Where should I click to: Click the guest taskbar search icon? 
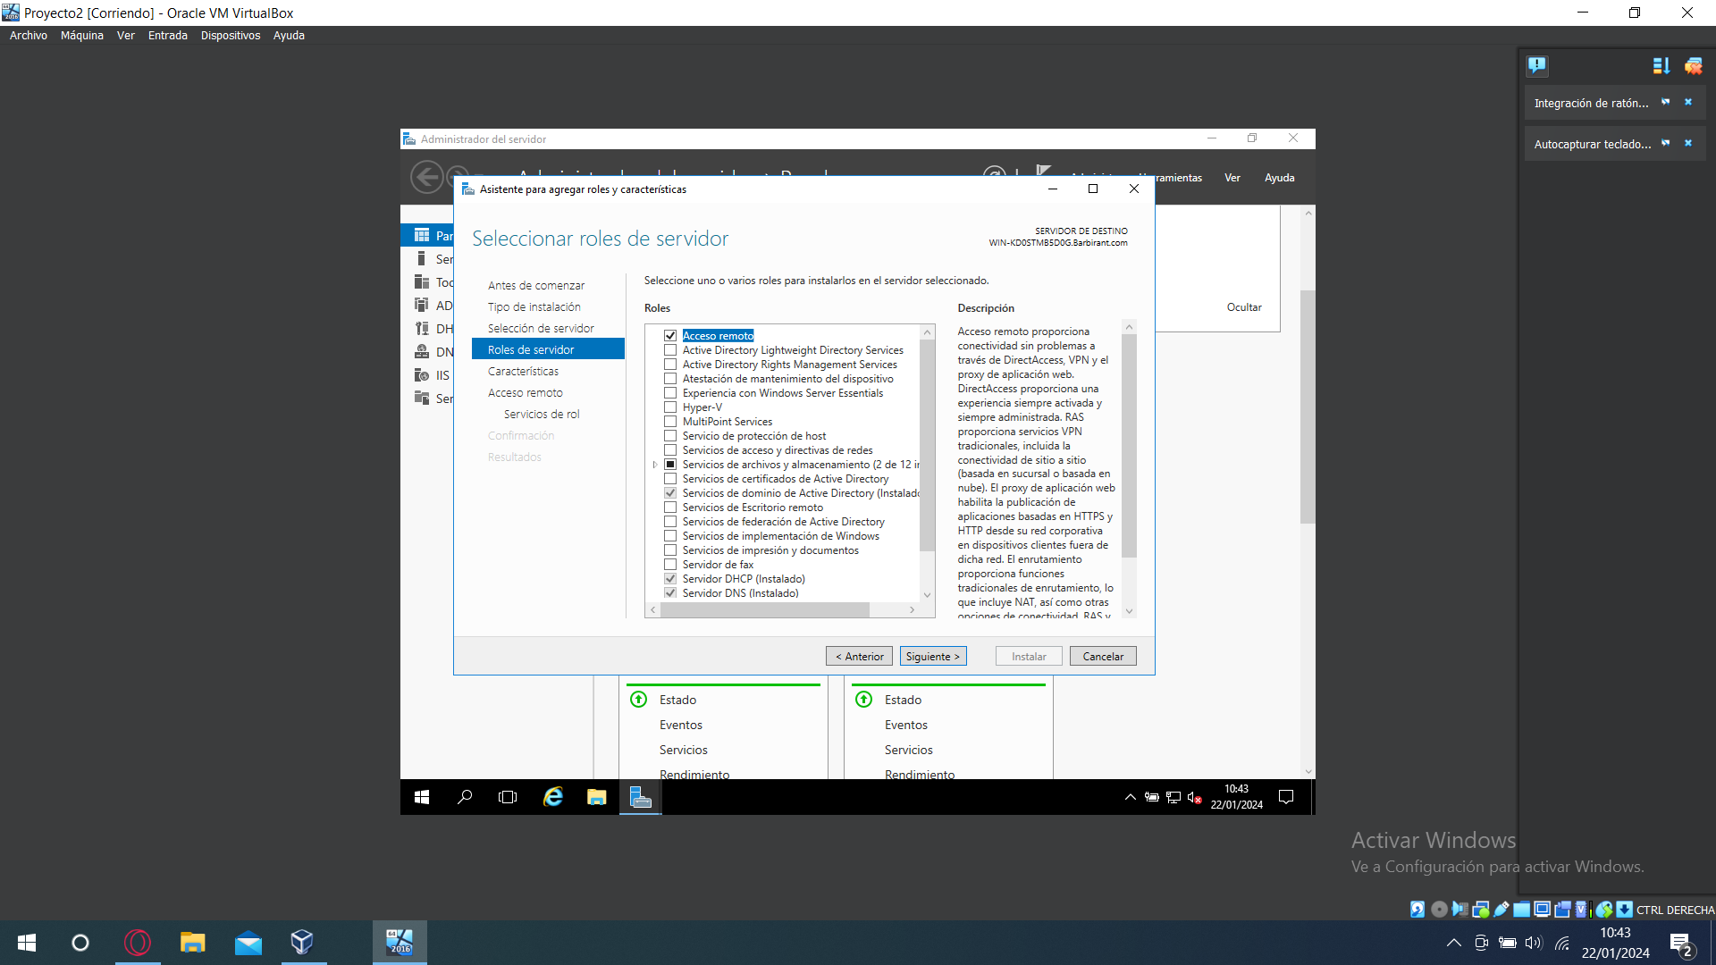coord(465,797)
